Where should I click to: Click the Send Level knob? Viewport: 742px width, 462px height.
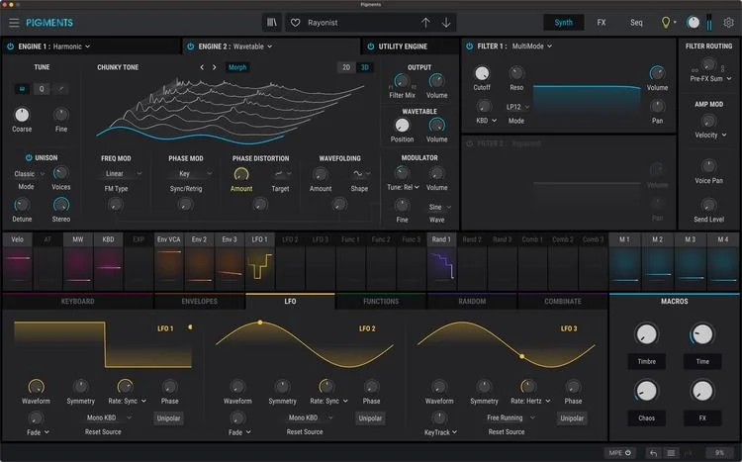click(x=708, y=205)
